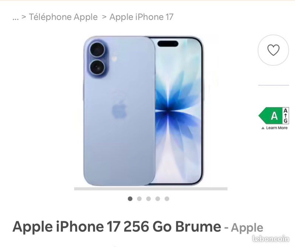Click the grey progress bar under image
295x247 pixels.
coord(151,189)
